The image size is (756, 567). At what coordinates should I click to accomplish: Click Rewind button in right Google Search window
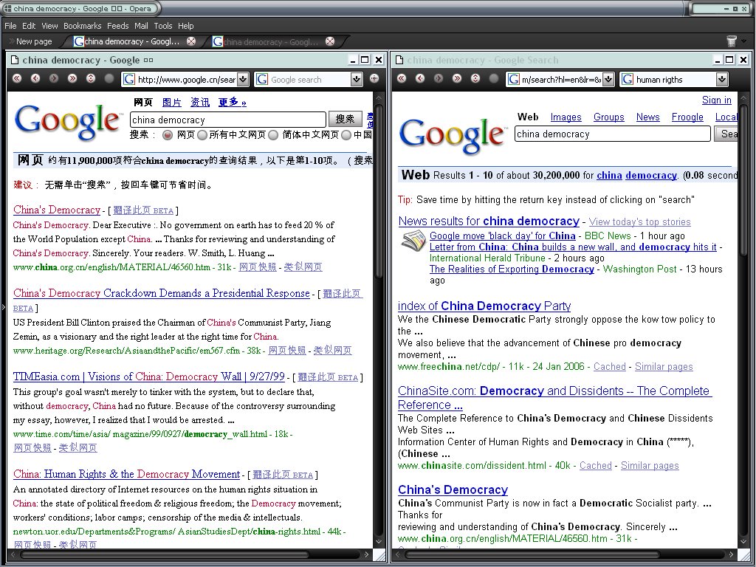402,78
